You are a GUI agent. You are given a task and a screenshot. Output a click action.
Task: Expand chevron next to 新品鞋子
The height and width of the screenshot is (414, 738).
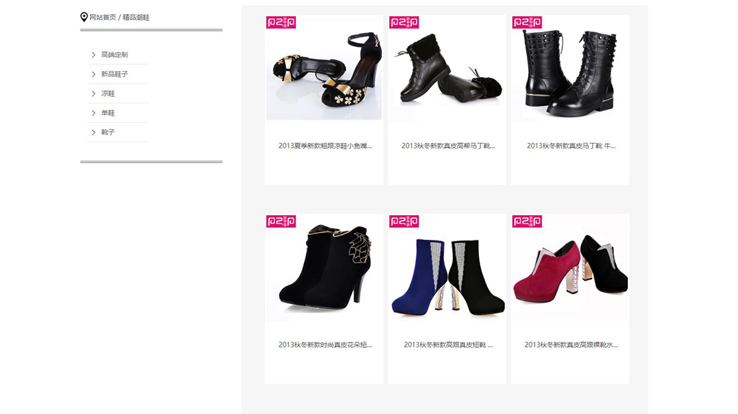click(93, 74)
